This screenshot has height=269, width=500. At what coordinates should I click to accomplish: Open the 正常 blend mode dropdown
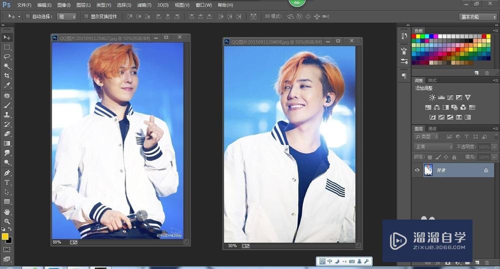[x=433, y=147]
